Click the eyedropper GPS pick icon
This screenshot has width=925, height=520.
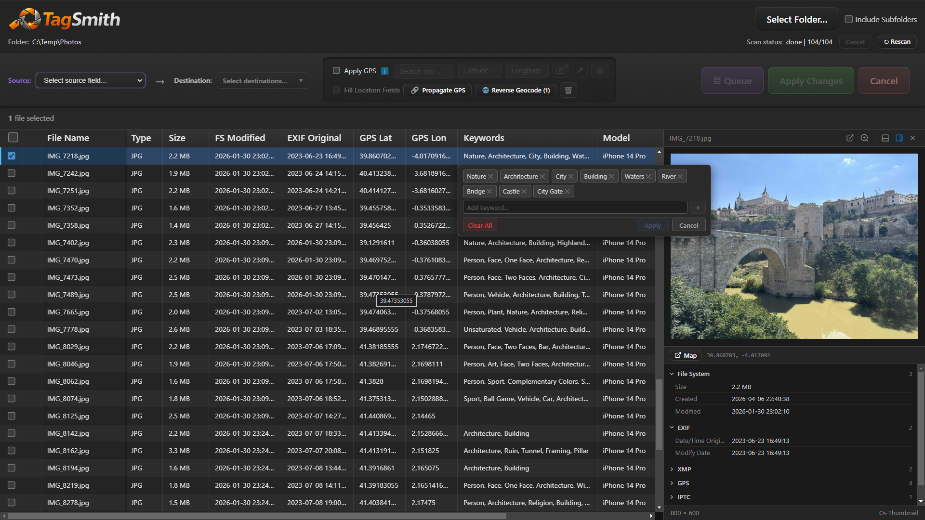click(580, 71)
